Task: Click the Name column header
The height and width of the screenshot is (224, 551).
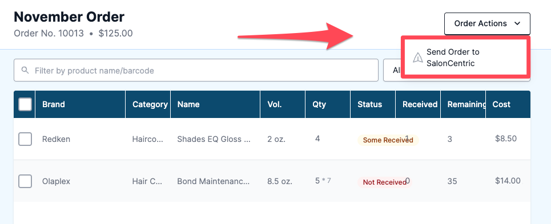Action: coord(188,104)
